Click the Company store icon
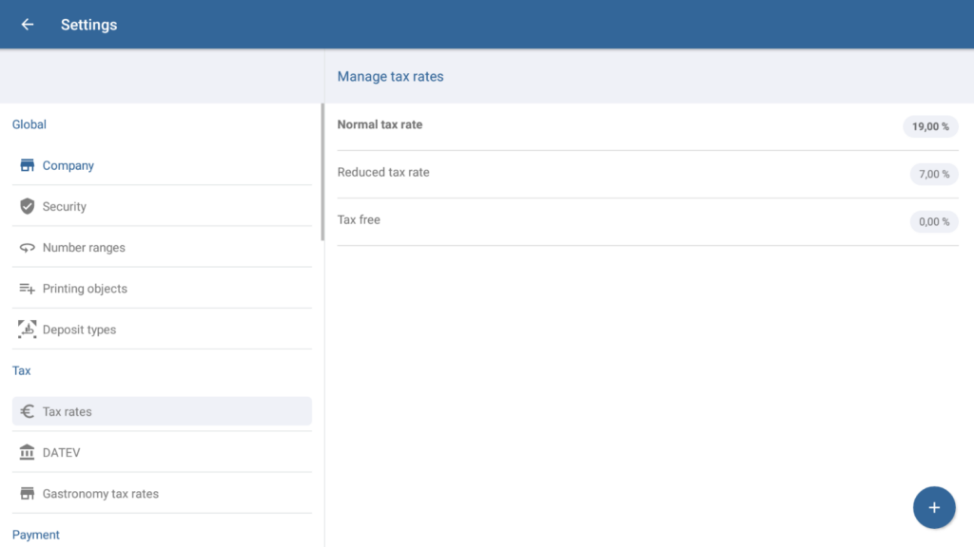 [x=28, y=165]
